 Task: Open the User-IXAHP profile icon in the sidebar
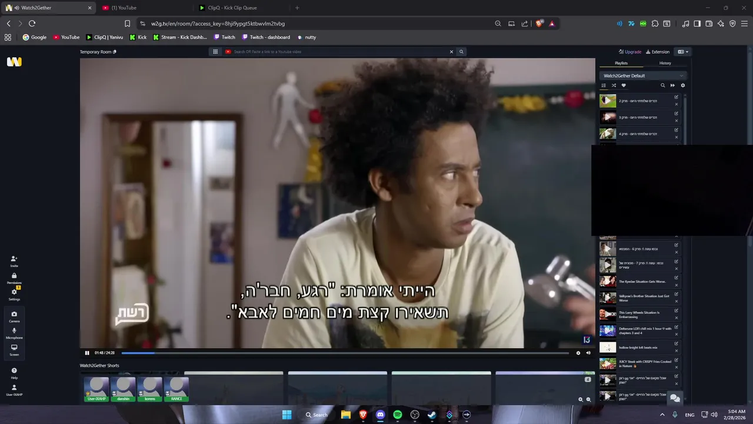[14, 390]
